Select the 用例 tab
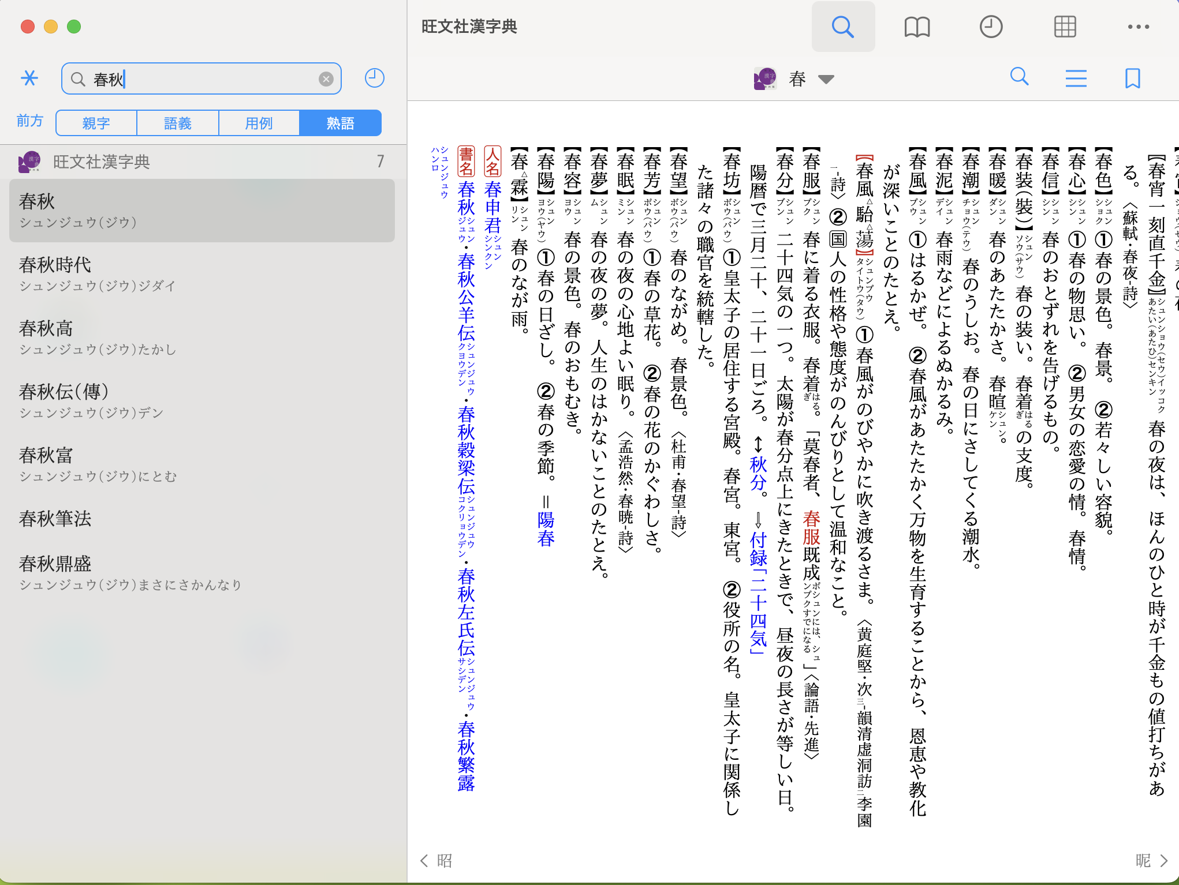This screenshot has width=1179, height=885. click(x=259, y=123)
